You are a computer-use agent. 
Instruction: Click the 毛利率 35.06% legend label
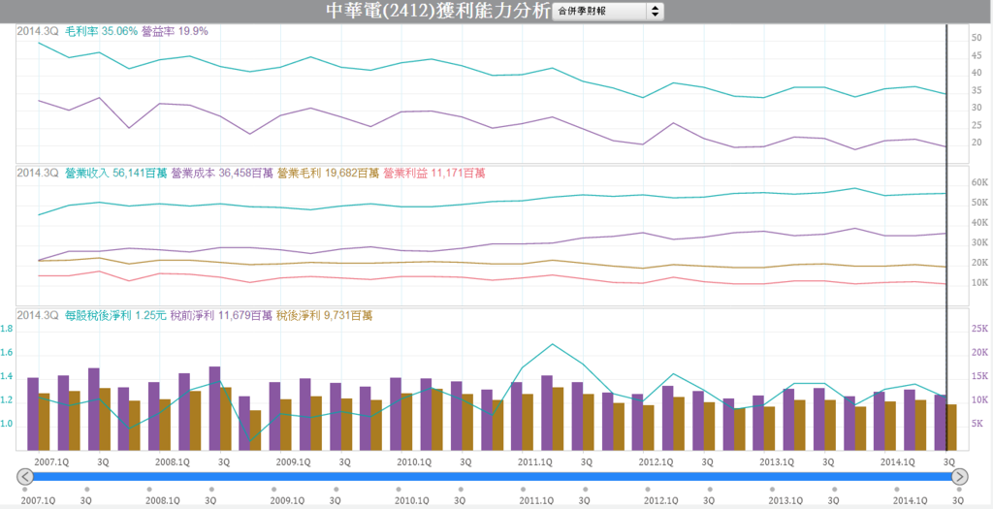(102, 31)
